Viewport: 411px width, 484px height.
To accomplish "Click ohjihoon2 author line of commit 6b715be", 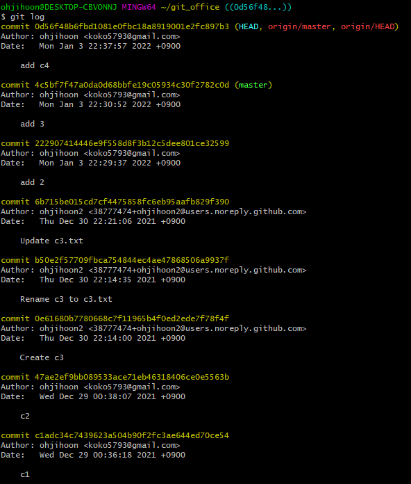I will click(x=153, y=211).
